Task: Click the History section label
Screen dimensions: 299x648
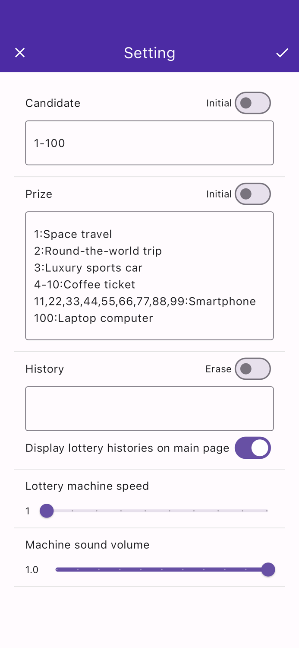Action: (x=44, y=368)
